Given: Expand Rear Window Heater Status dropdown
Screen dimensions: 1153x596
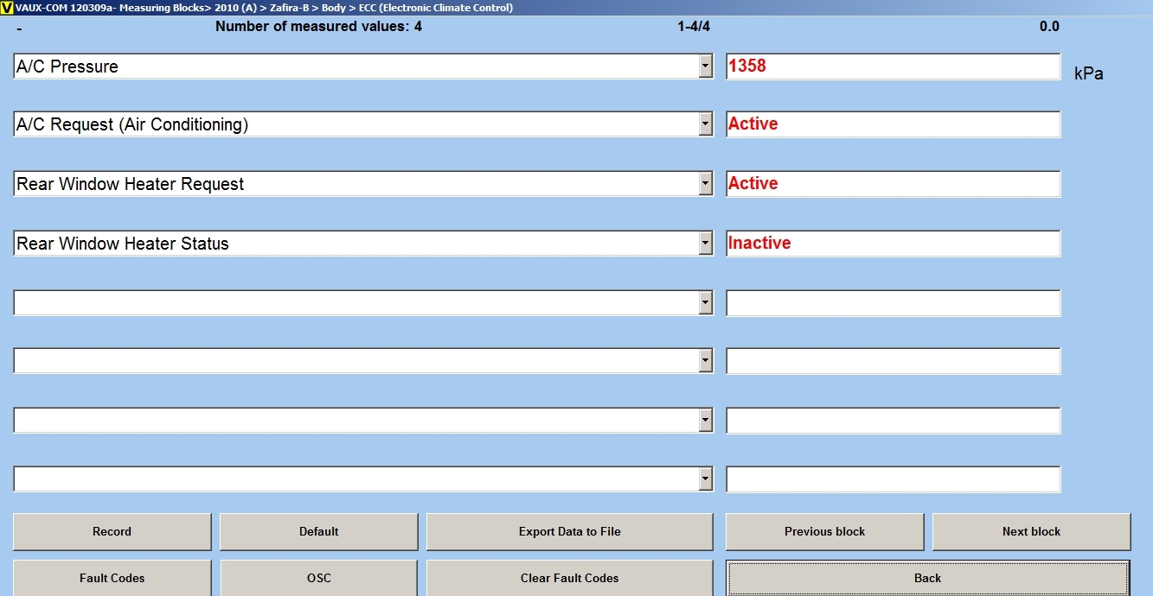Looking at the screenshot, I should (705, 244).
